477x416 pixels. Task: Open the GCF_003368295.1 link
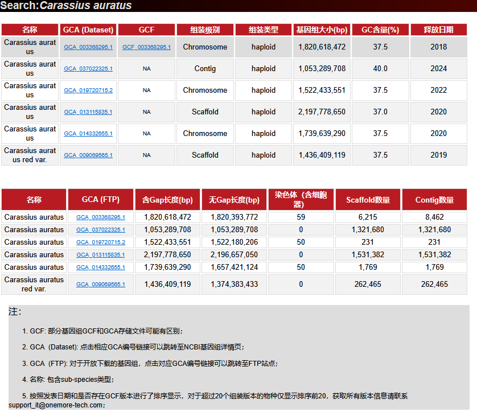click(x=147, y=47)
